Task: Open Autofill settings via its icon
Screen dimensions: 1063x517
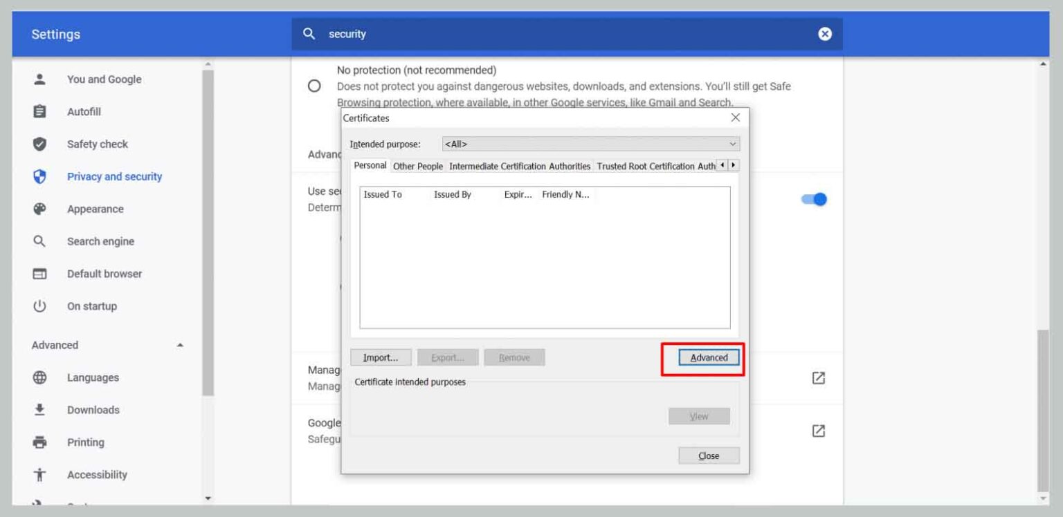Action: [x=39, y=111]
